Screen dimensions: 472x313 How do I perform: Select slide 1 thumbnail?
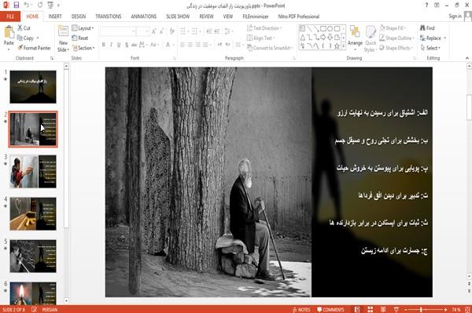33,87
